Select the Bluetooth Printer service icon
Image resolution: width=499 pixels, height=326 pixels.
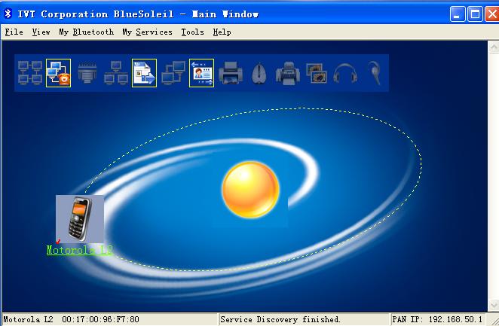click(231, 73)
